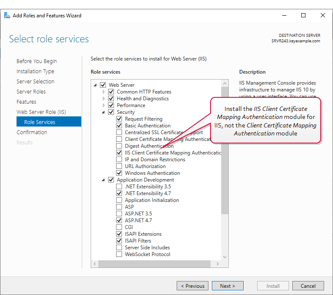Click the wizard icon in title bar

click(7, 16)
